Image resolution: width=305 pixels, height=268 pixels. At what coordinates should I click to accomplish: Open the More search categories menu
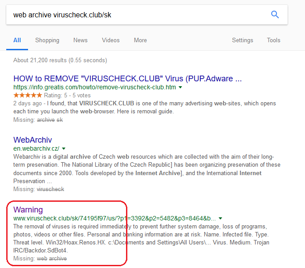(x=140, y=40)
